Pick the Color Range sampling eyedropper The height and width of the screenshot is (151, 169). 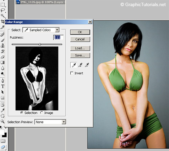(74, 65)
